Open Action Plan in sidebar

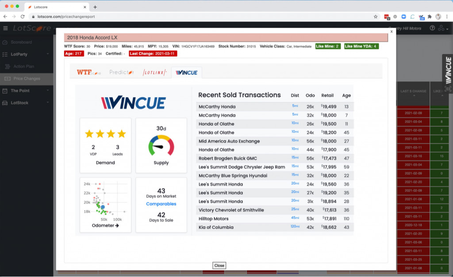pos(24,66)
